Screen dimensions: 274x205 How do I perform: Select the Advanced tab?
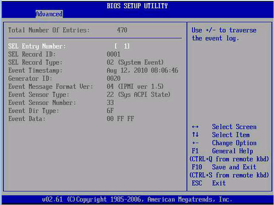(49, 14)
